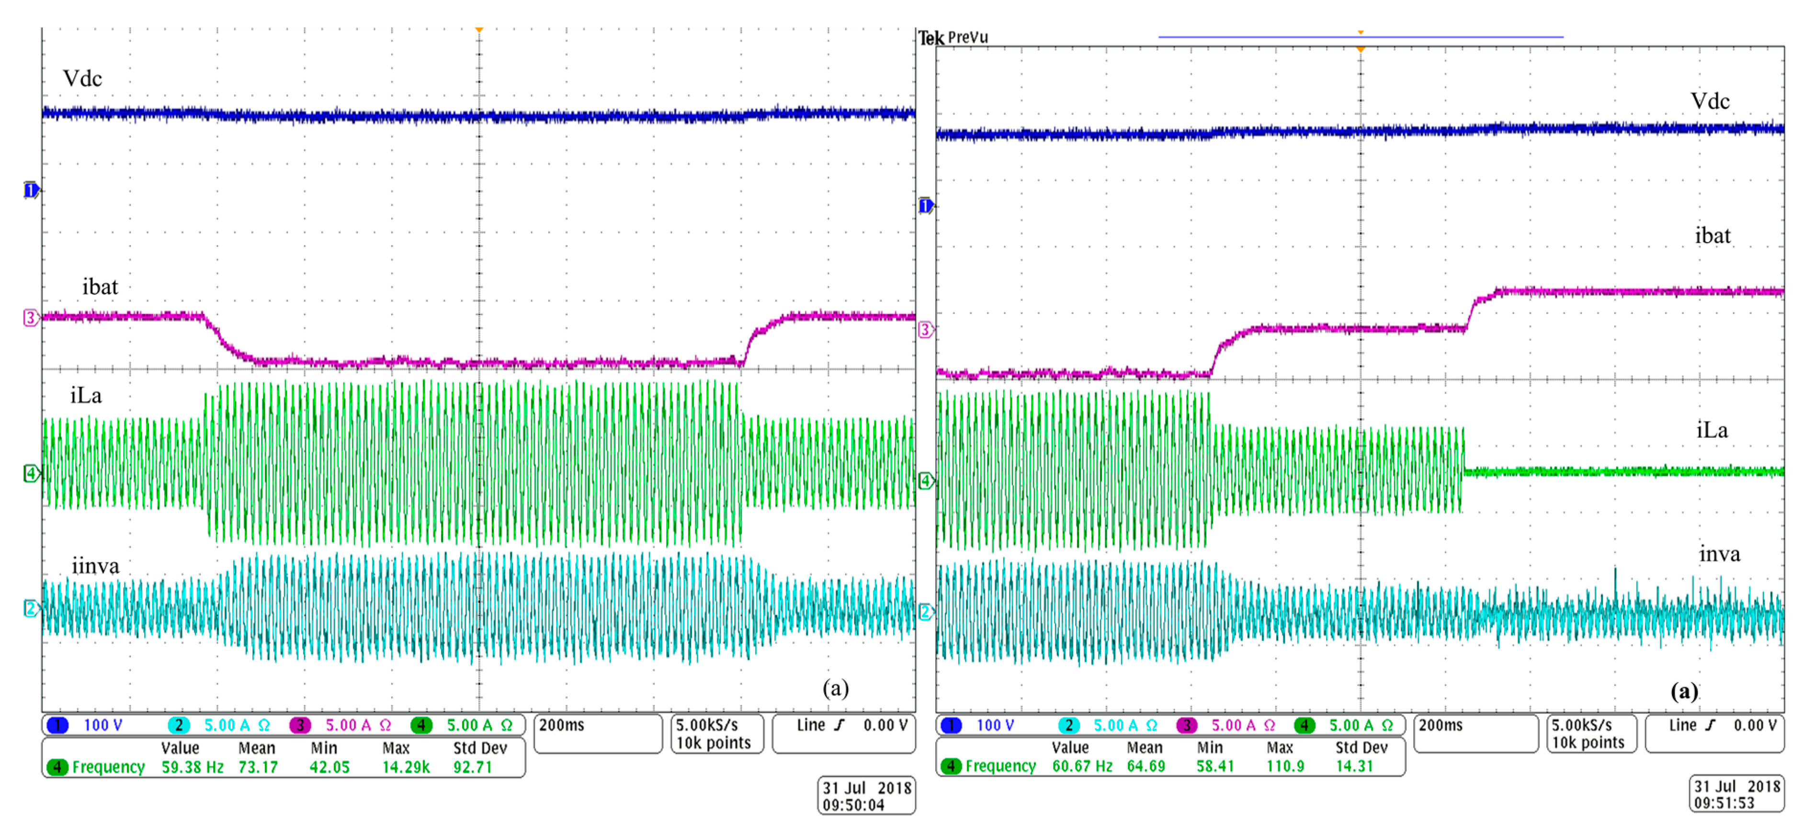Click channel 1 ground marker on left scope

click(x=30, y=190)
